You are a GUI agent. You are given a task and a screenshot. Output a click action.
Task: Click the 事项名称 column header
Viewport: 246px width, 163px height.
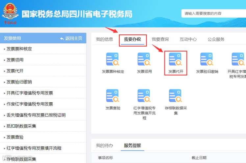pyautogui.click(x=106, y=158)
